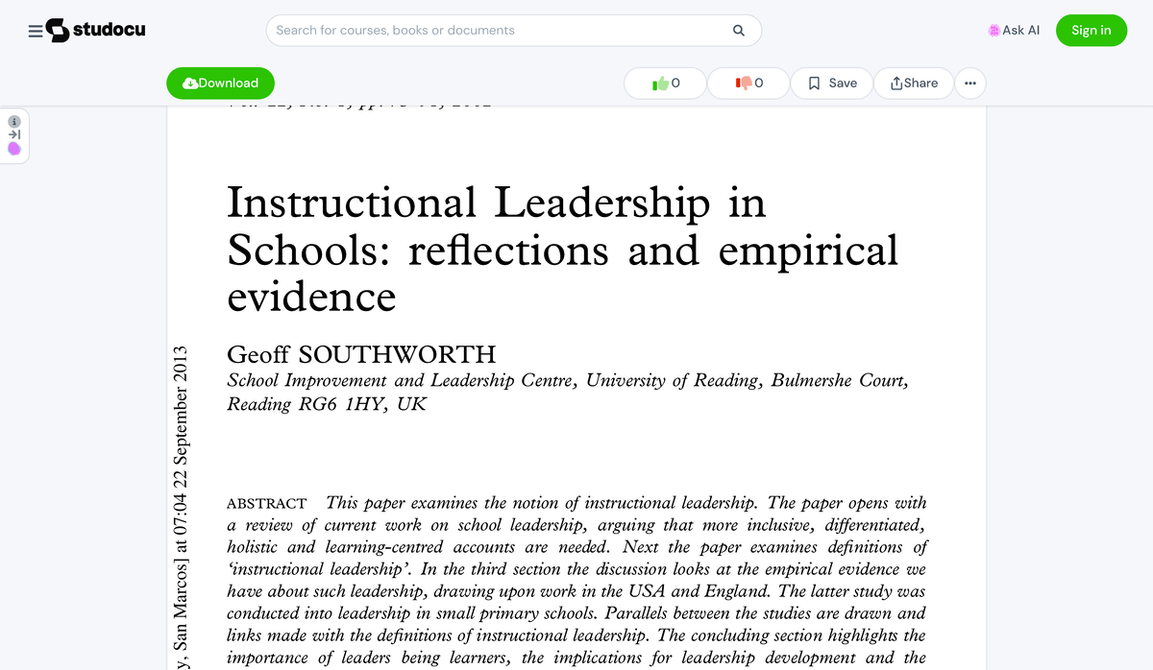Screen dimensions: 1153x670
Task: Click the document title text
Action: click(x=561, y=250)
